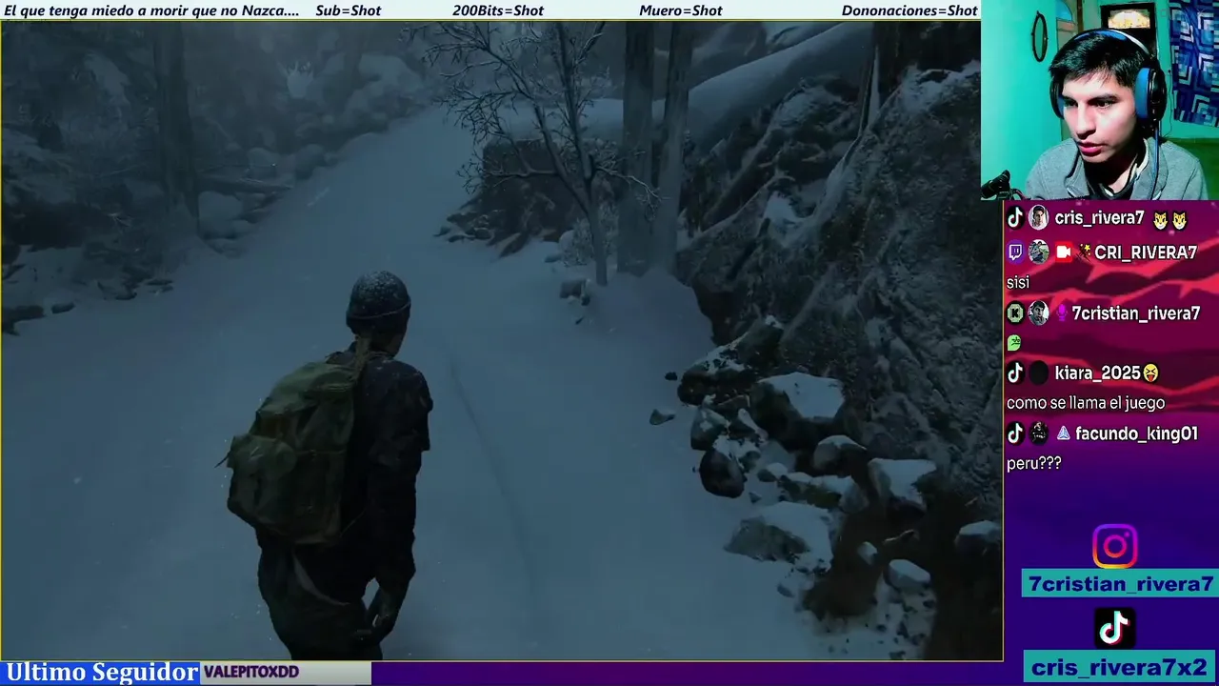Click the TikTok icon beside kiara_2025

click(x=1015, y=373)
